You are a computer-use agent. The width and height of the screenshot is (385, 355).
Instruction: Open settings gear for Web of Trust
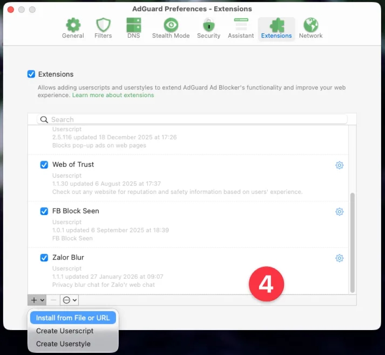(x=339, y=165)
